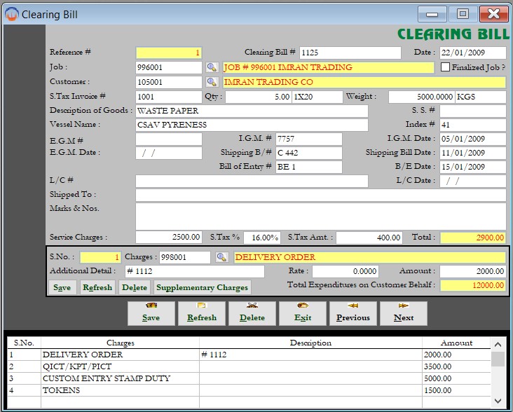The width and height of the screenshot is (513, 412).
Task: Click the Reference # field
Action: [x=169, y=53]
